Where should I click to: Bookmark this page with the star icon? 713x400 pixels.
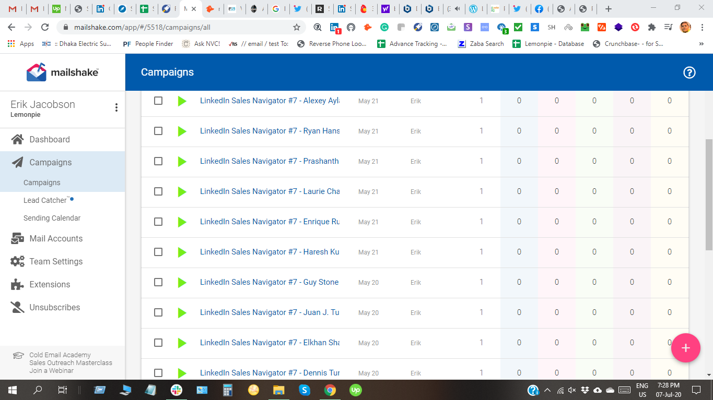(x=297, y=28)
